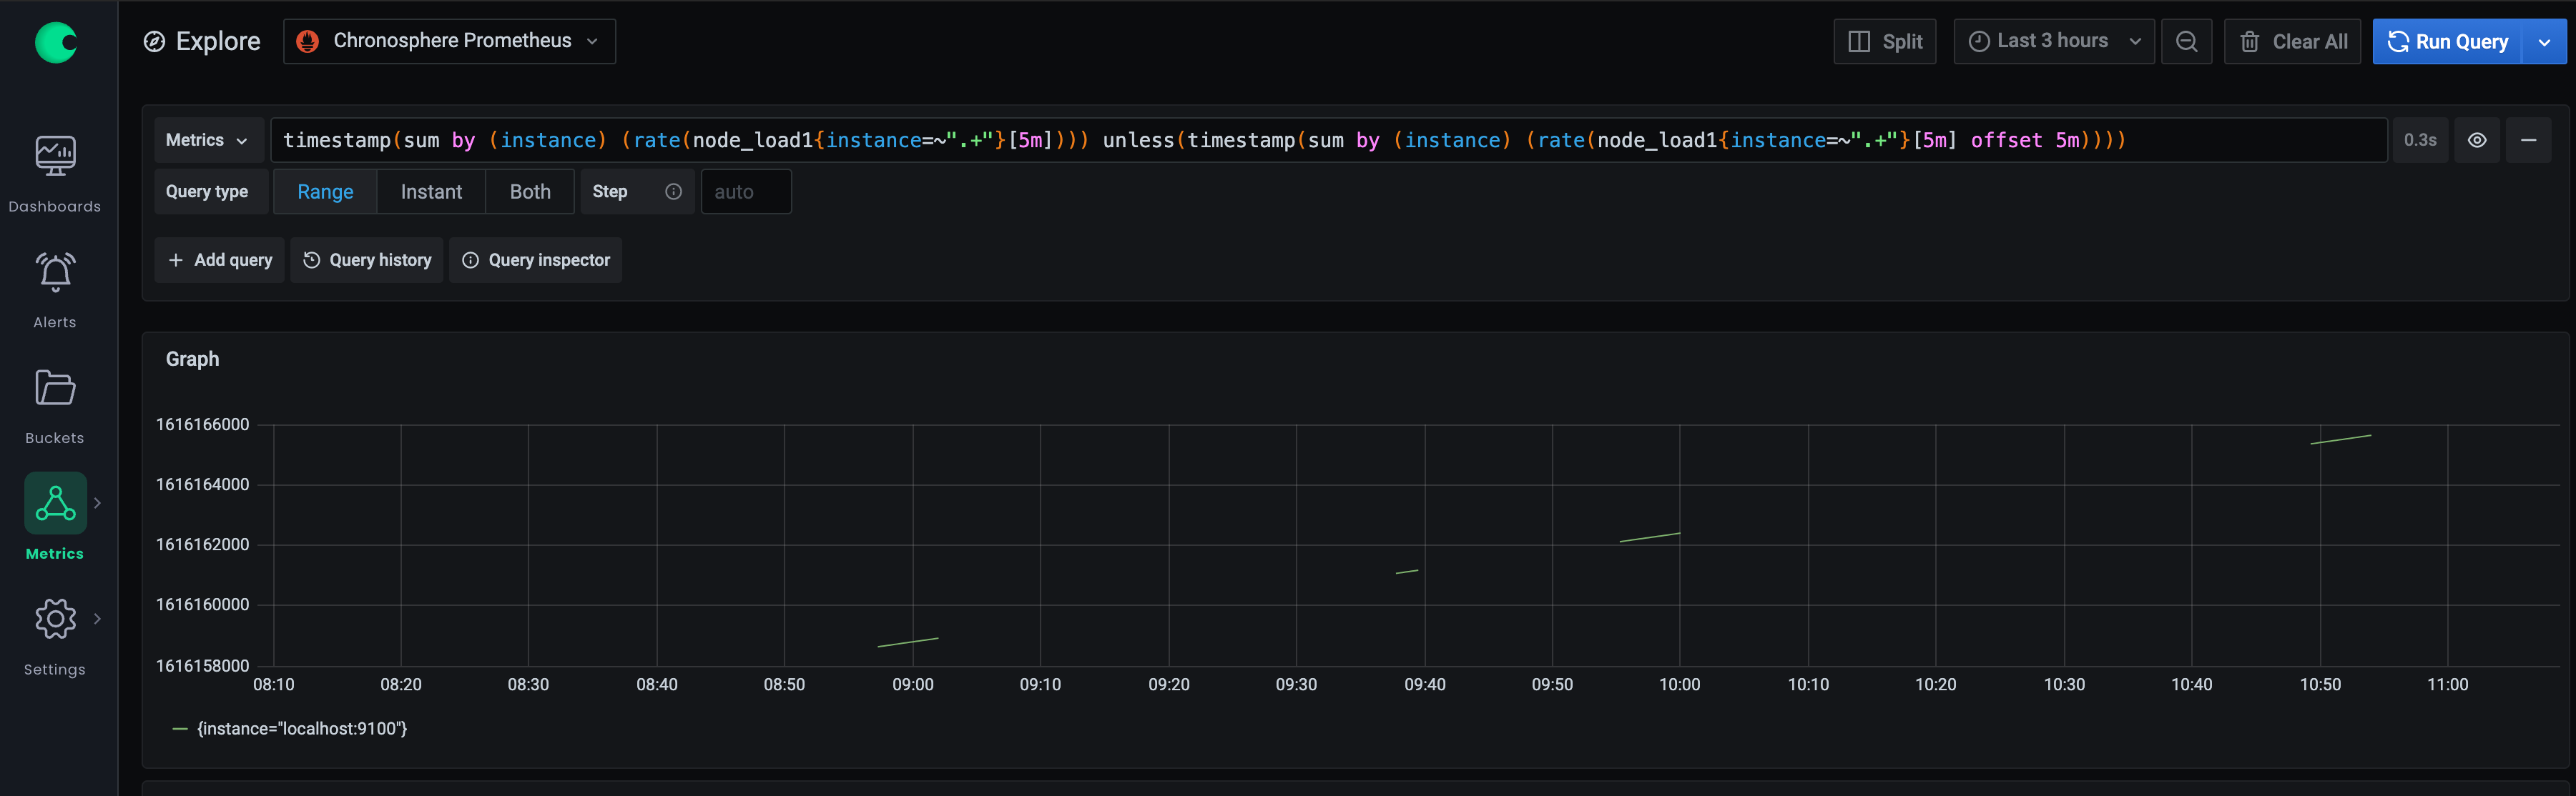The height and width of the screenshot is (796, 2576).
Task: Open Run Query interval dropdown arrow
Action: [2545, 42]
